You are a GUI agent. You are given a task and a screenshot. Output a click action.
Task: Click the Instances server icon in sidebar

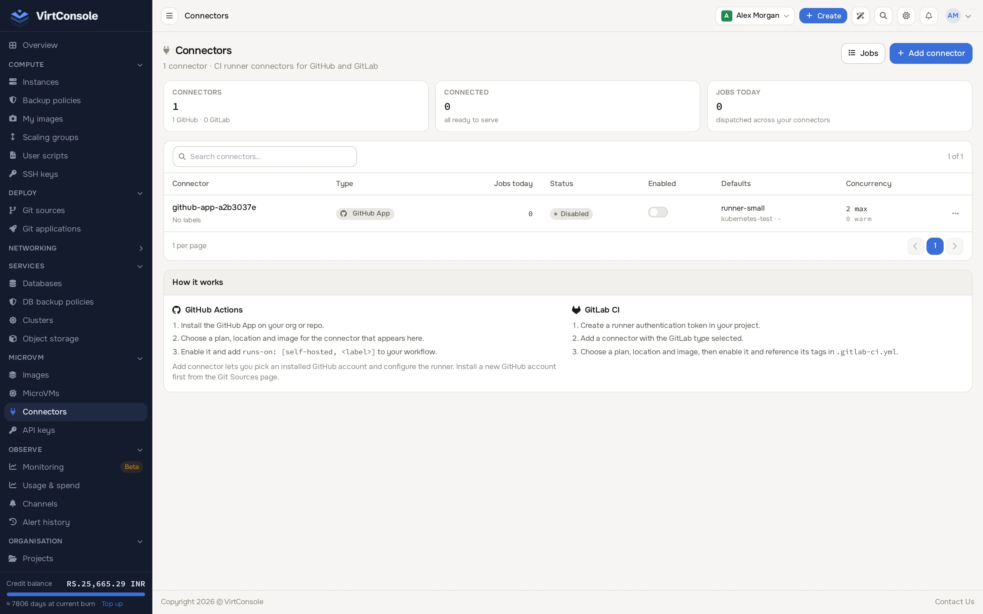[x=13, y=82]
